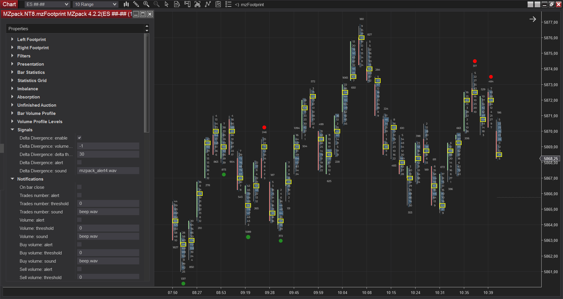Expand the Presentation section
The height and width of the screenshot is (299, 563).
tap(12, 64)
